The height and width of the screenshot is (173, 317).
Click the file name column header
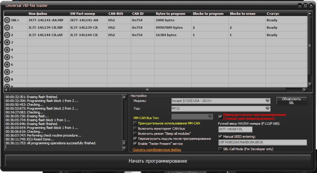pyautogui.click(x=48, y=14)
